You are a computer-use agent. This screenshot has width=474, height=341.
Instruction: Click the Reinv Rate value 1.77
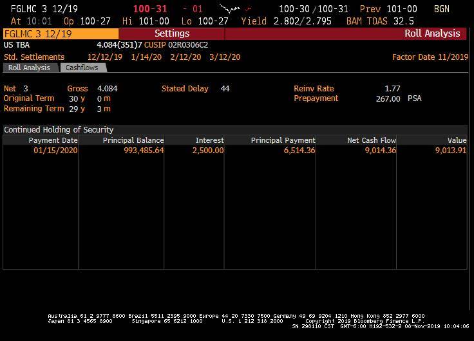click(x=392, y=89)
